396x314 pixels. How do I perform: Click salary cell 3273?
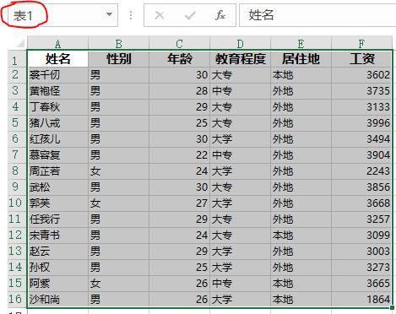361,268
